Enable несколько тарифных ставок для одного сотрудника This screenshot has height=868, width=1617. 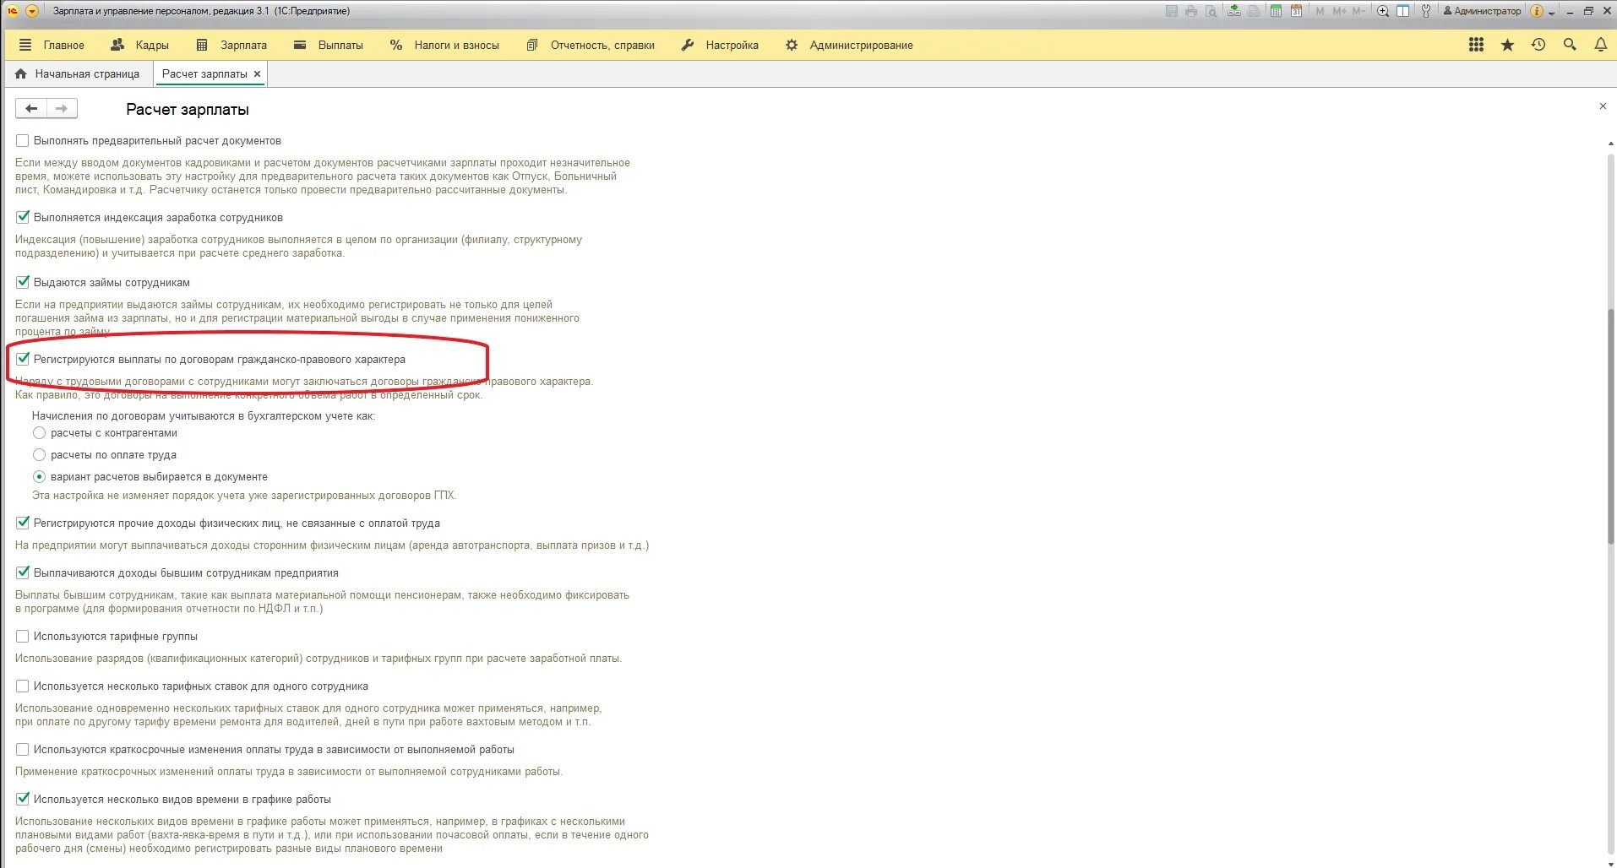23,686
